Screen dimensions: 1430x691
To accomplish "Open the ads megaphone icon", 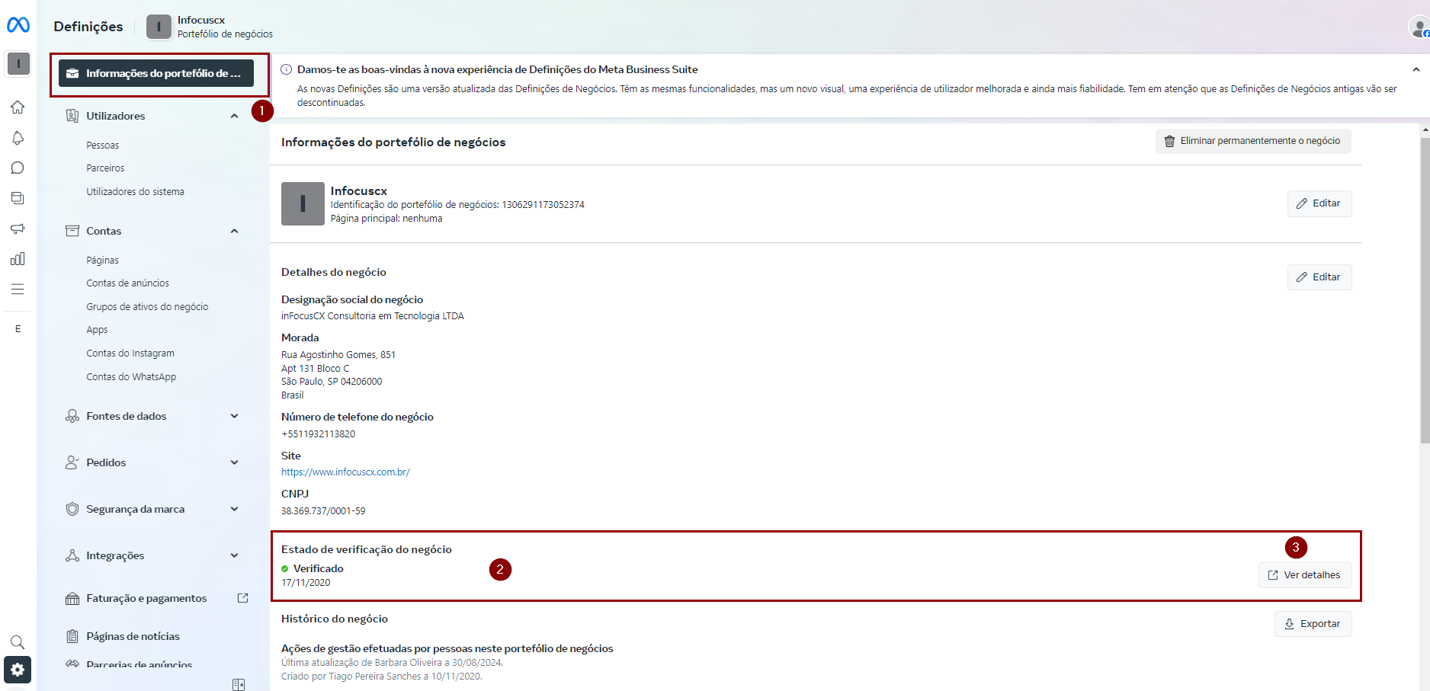I will (x=18, y=229).
